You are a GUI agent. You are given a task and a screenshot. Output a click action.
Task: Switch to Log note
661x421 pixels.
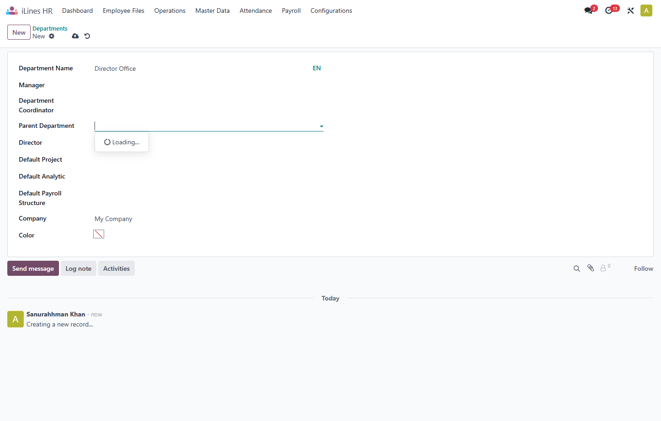coord(79,268)
